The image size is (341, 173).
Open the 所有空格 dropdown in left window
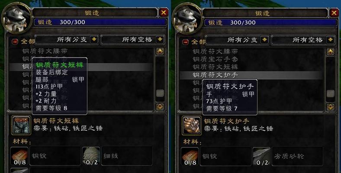[x=160, y=39]
